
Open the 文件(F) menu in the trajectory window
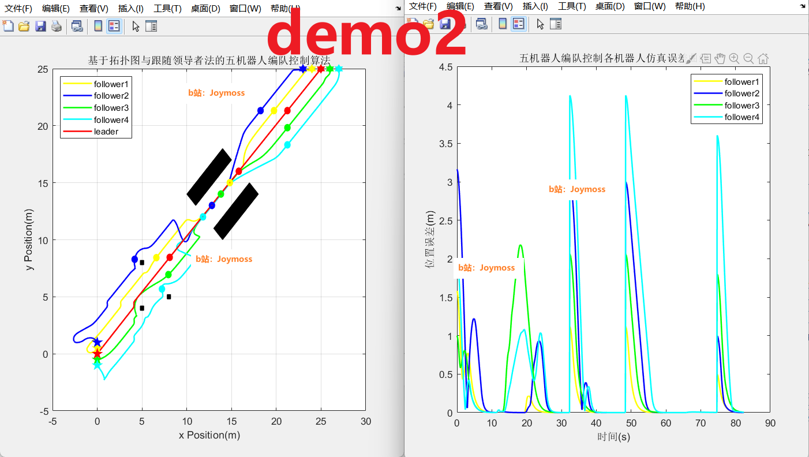coord(18,9)
